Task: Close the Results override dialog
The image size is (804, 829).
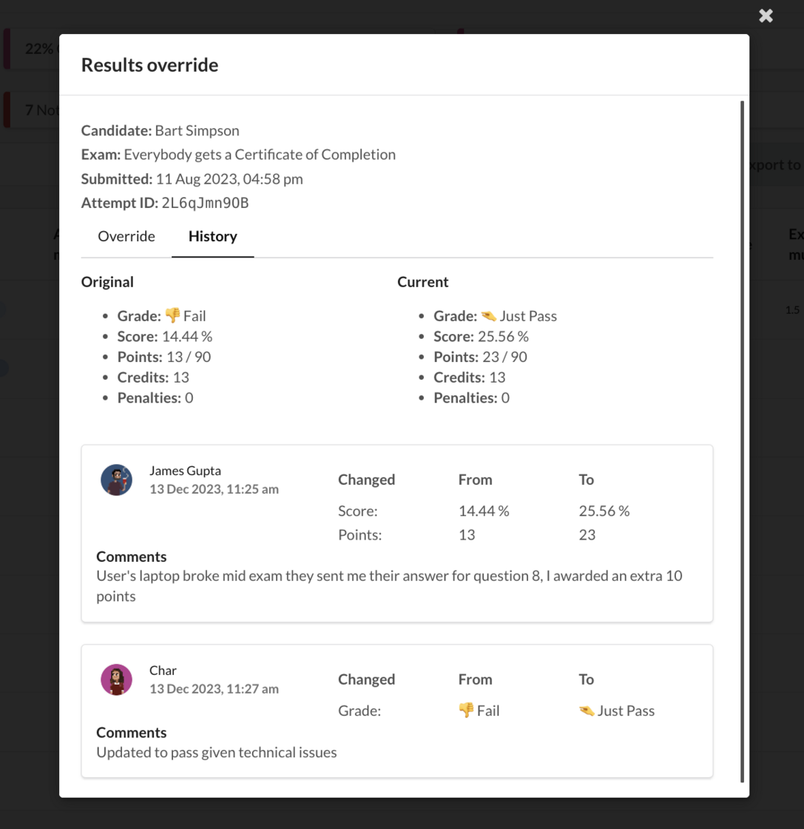Action: pos(766,16)
